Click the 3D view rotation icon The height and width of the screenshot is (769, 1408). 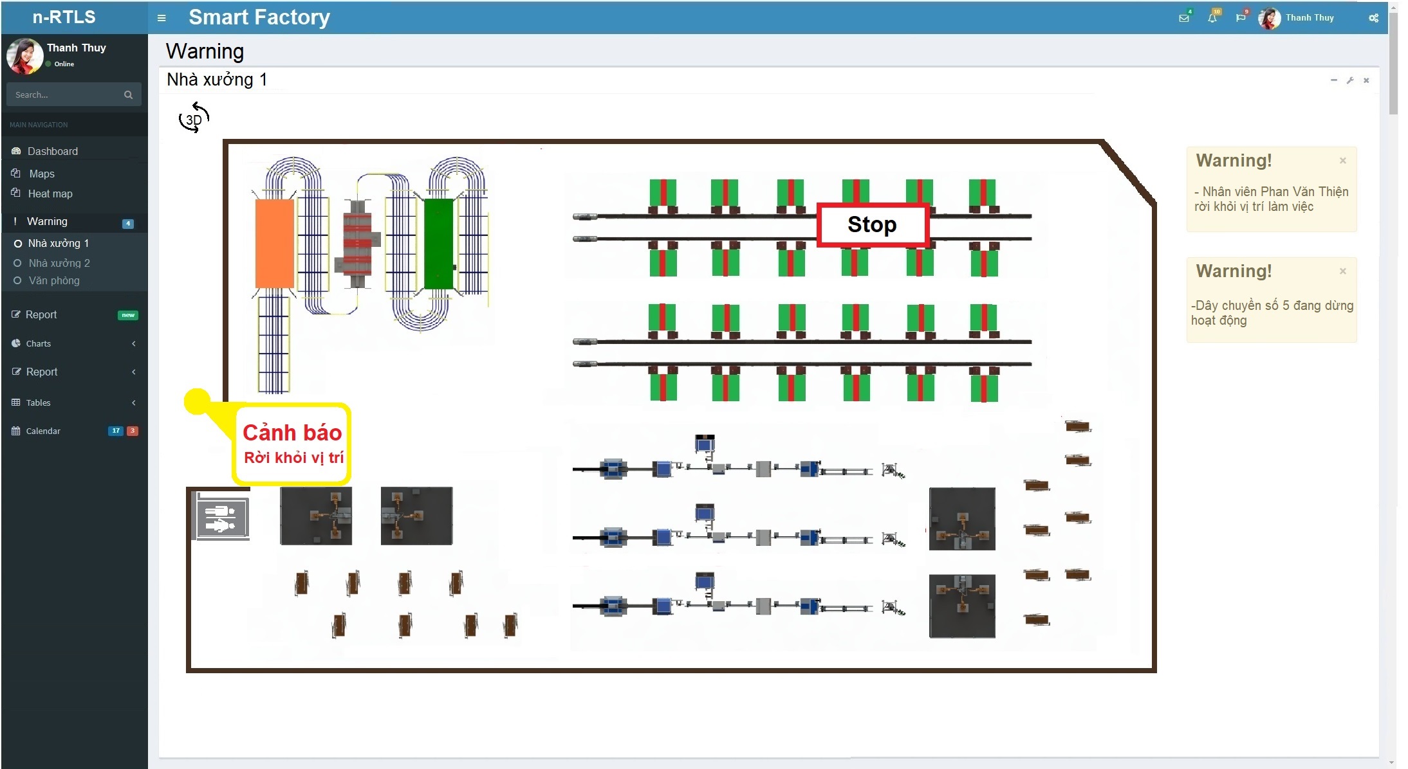pyautogui.click(x=194, y=118)
